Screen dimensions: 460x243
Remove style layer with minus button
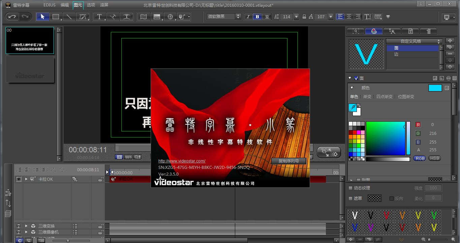[450, 54]
